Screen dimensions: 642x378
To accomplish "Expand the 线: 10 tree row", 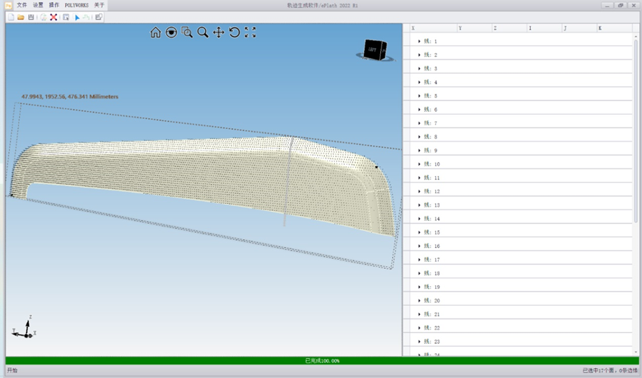I will pos(419,164).
